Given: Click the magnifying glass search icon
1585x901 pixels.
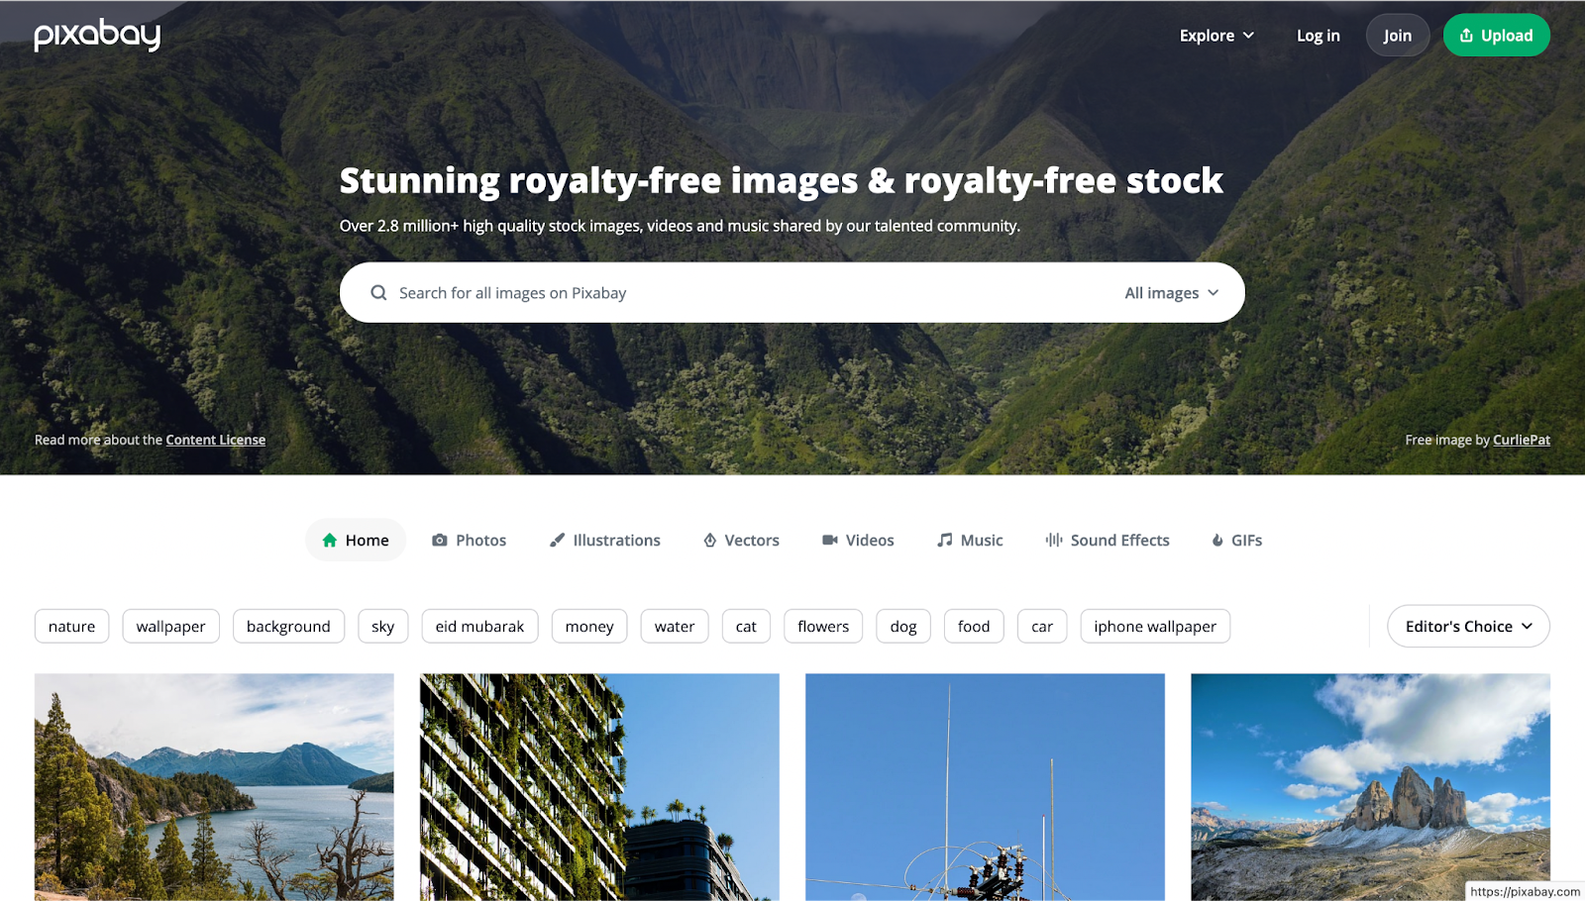Looking at the screenshot, I should coord(378,293).
